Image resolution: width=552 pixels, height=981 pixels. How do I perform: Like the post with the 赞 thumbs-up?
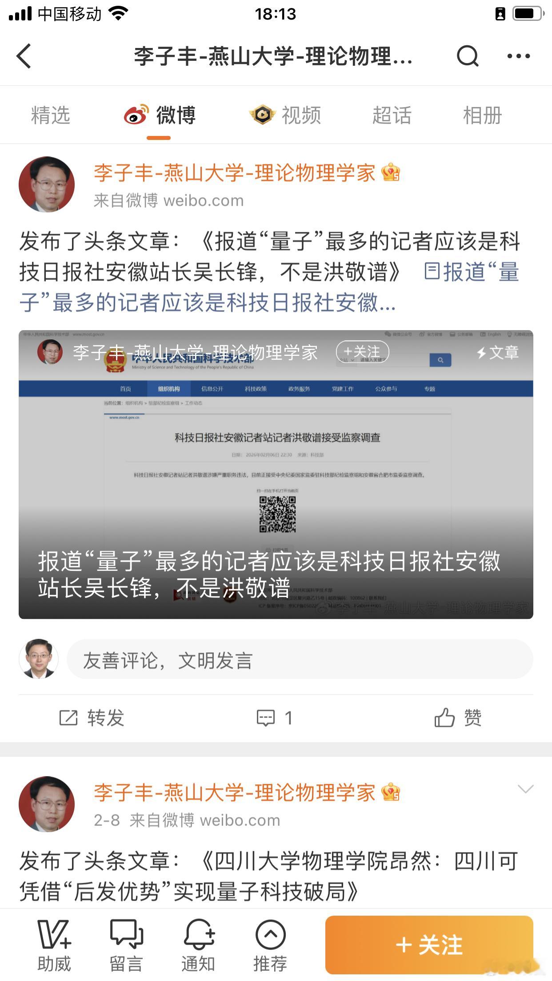point(444,718)
